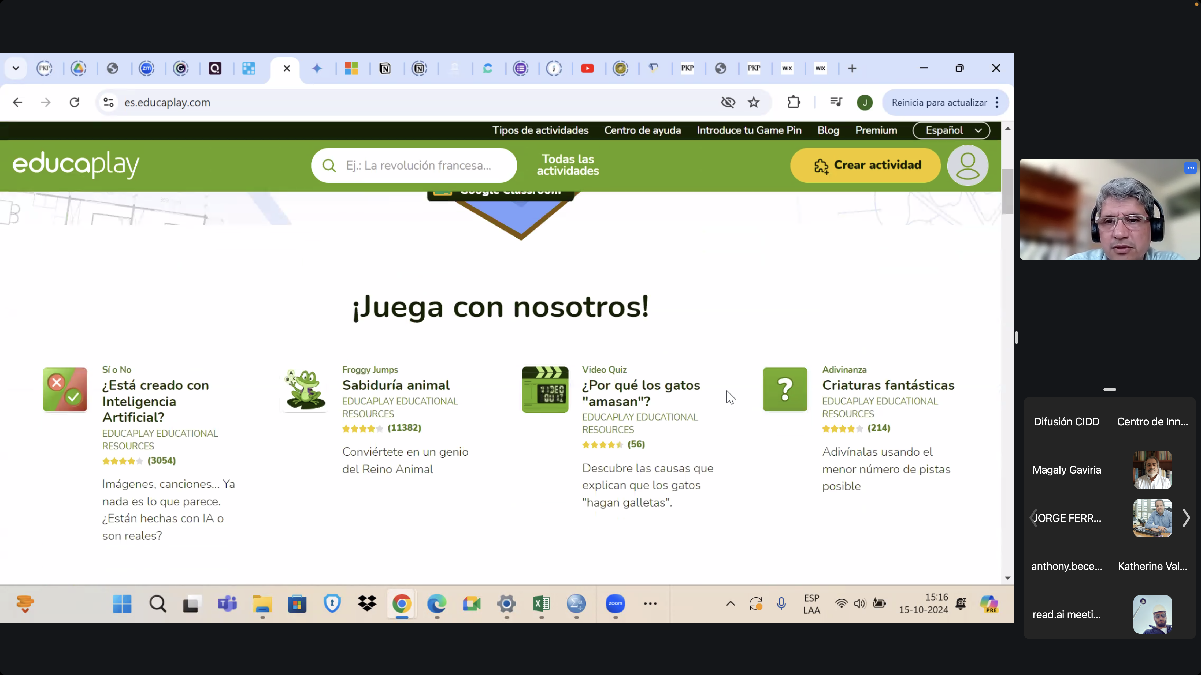Show next participants with right chevron
Viewport: 1201px width, 675px height.
[x=1186, y=518]
